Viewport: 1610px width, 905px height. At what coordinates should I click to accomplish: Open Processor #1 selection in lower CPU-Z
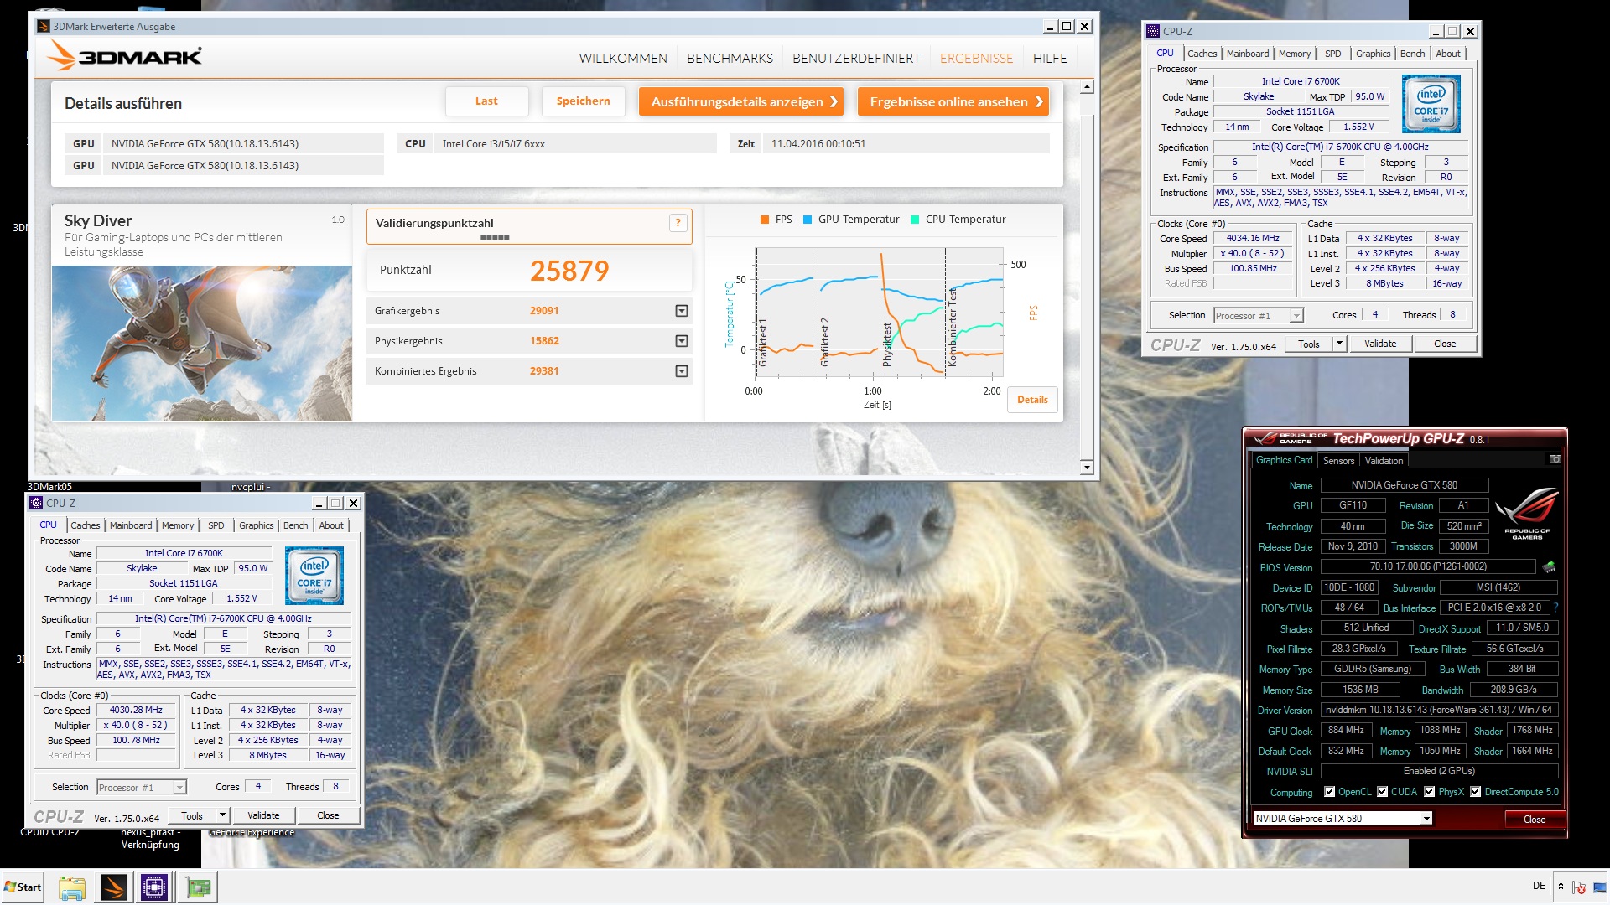[142, 788]
